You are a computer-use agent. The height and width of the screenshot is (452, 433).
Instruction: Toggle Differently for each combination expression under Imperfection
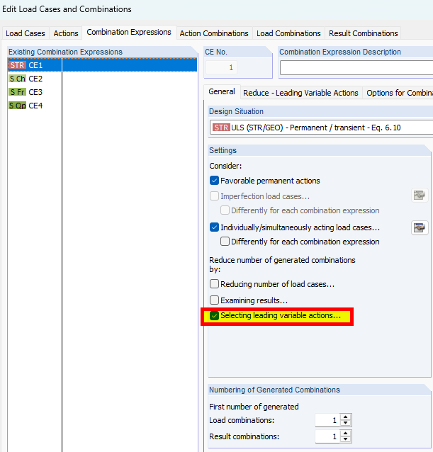(x=225, y=210)
